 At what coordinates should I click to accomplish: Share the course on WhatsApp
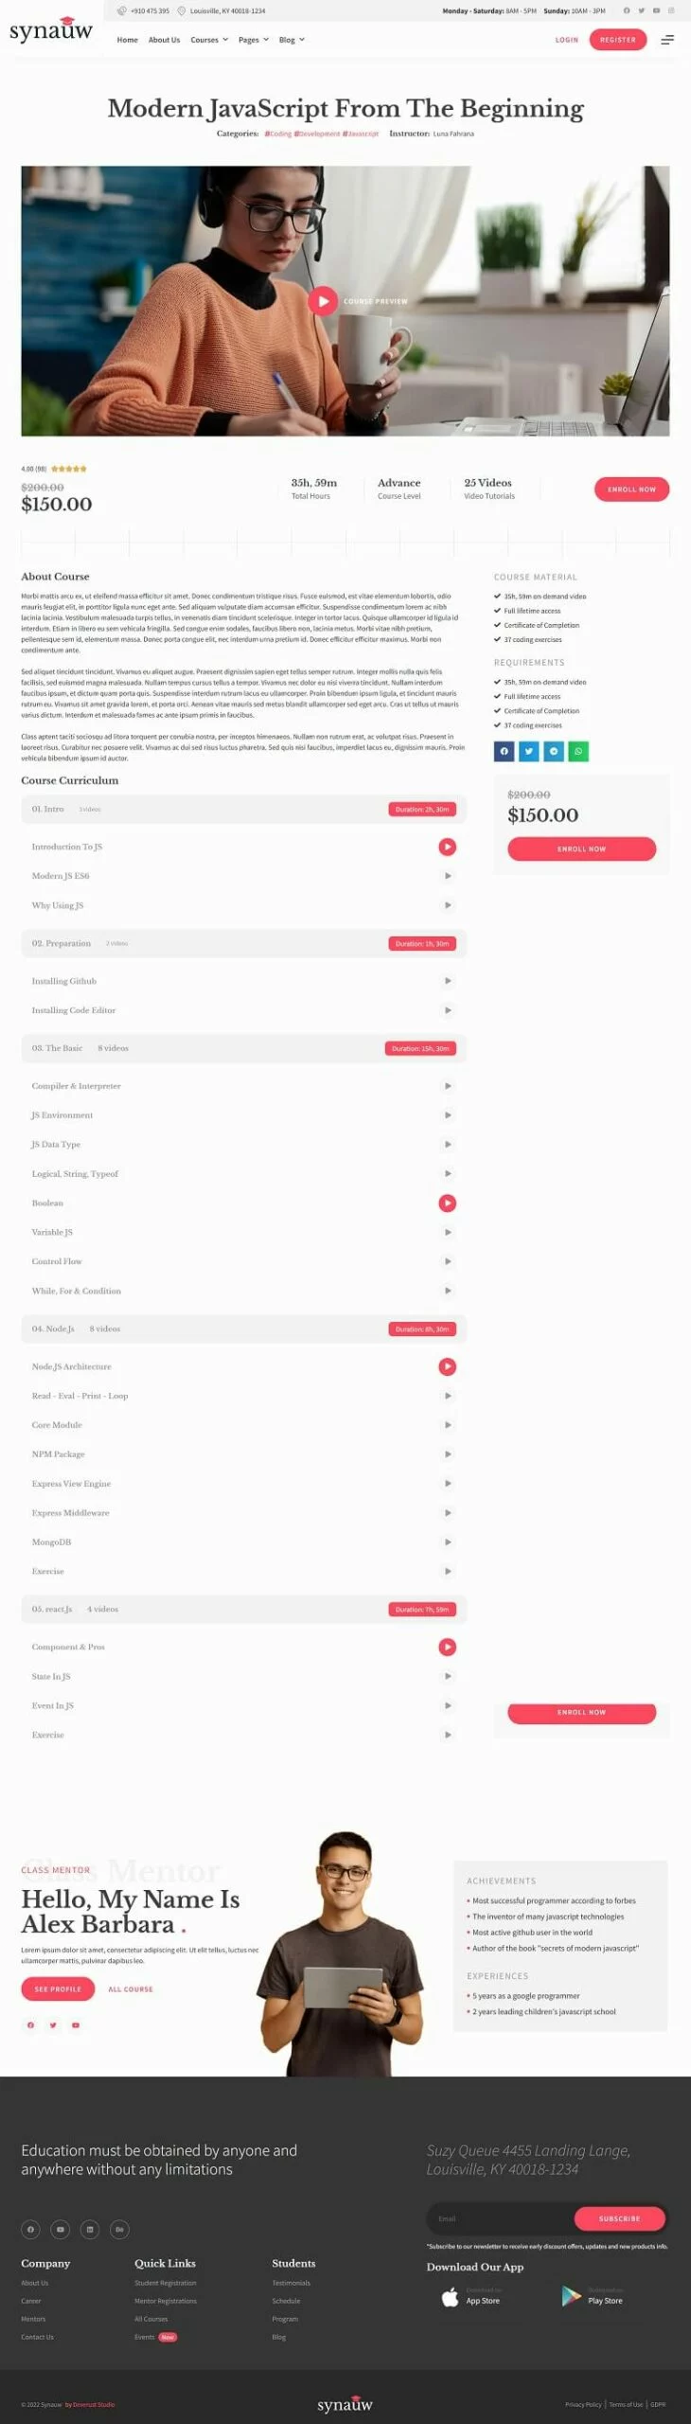[578, 751]
